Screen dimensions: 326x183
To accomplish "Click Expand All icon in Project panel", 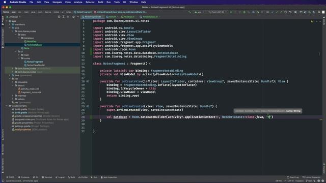I will coord(63,17).
